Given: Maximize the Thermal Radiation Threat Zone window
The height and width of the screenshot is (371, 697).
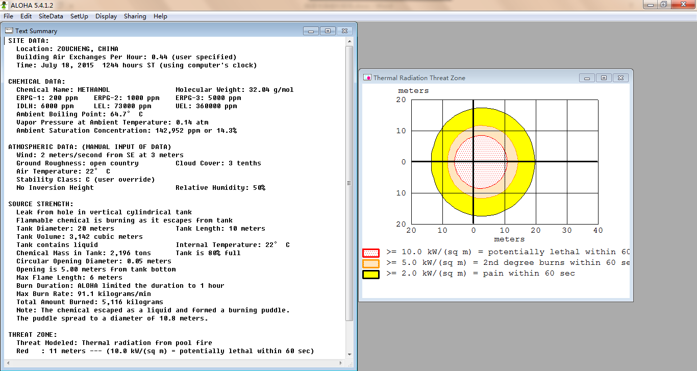Looking at the screenshot, I should click(x=604, y=78).
